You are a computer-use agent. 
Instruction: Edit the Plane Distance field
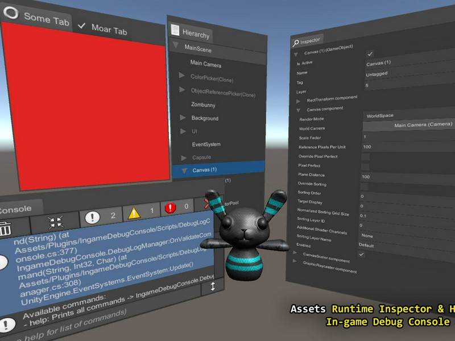pos(408,177)
